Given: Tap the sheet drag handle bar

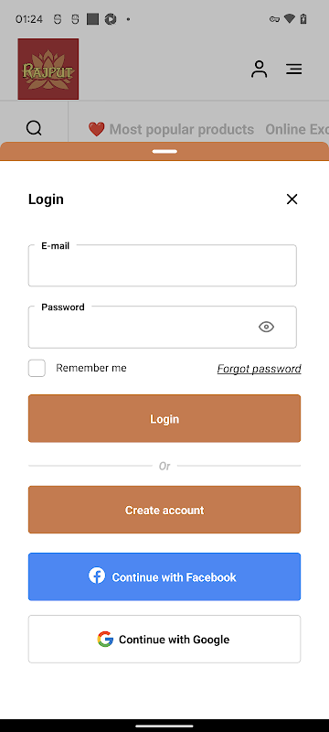Looking at the screenshot, I should (164, 151).
